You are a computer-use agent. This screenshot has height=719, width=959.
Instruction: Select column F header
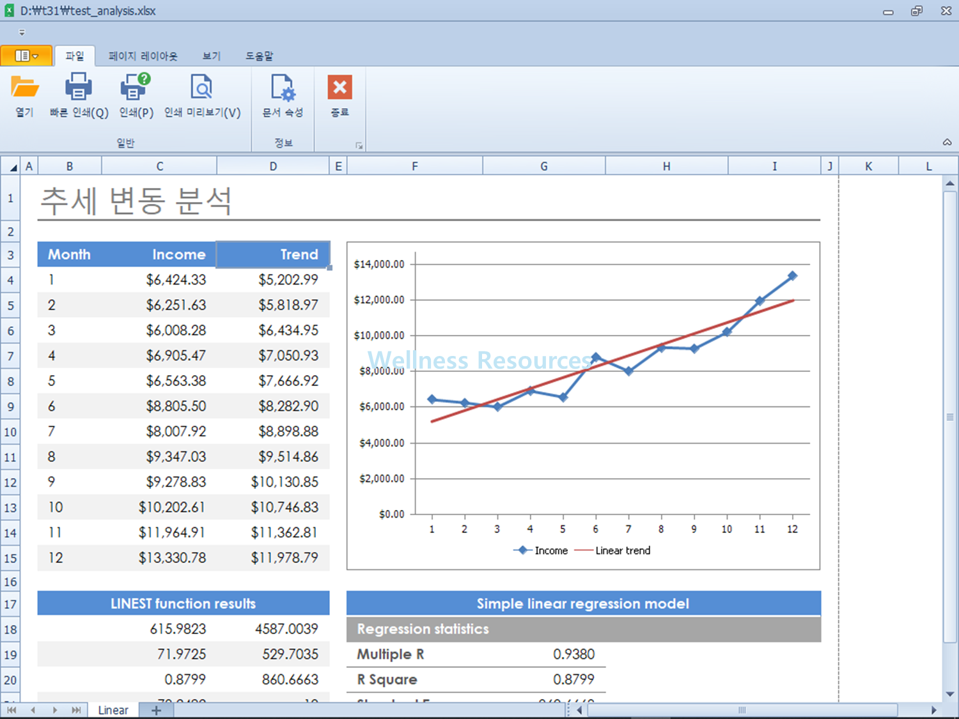click(x=415, y=166)
